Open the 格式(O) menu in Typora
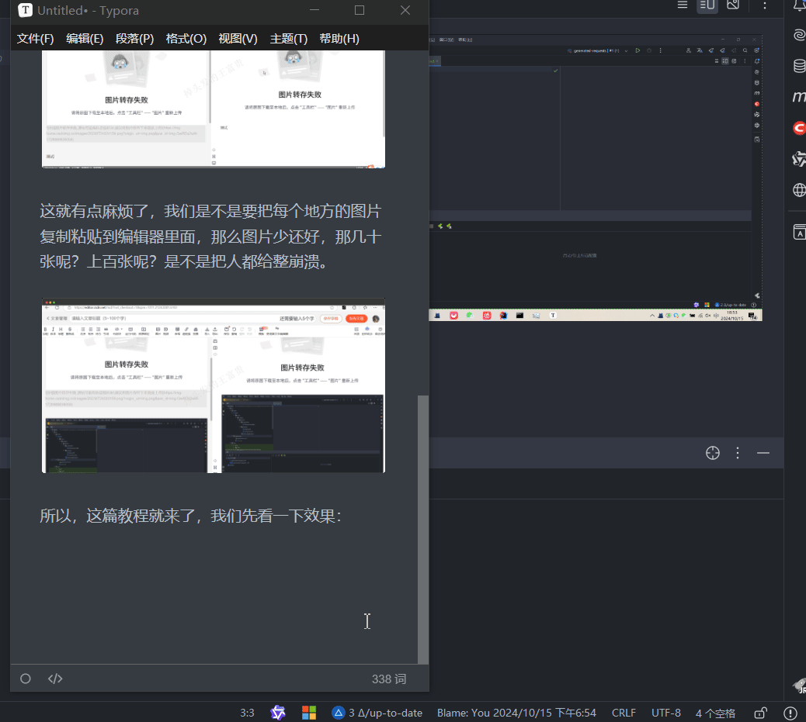 [186, 39]
